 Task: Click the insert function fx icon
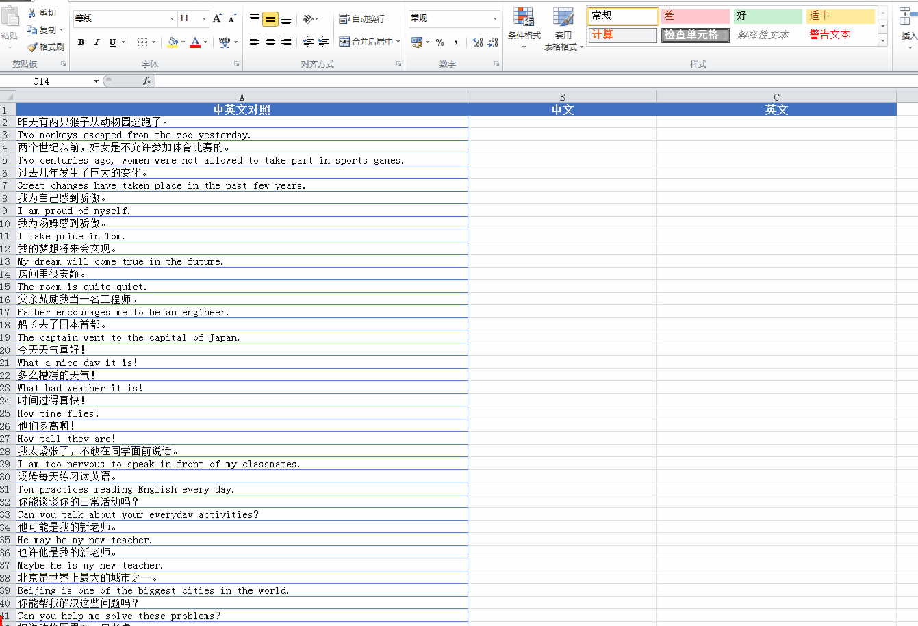147,81
